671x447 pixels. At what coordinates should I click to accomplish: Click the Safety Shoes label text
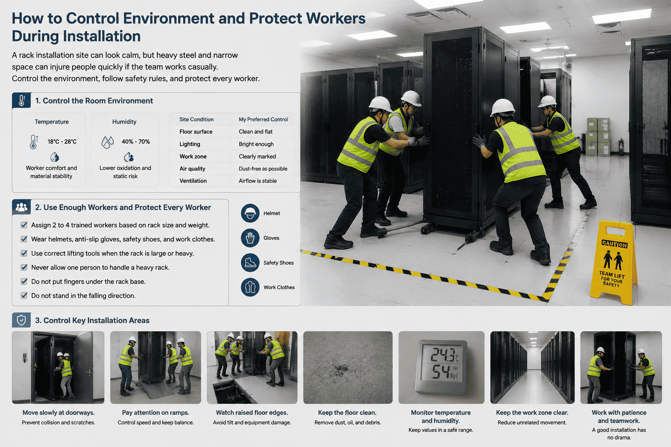[x=279, y=263]
